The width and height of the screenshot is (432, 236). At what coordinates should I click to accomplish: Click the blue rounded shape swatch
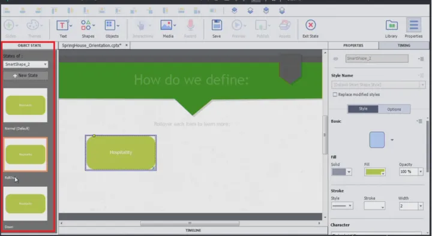377,140
